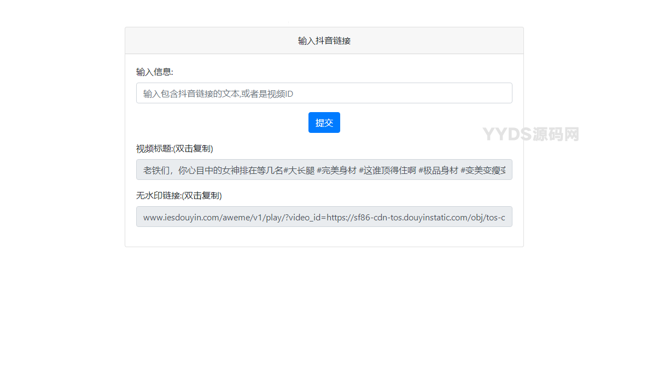Click the YYDS源码网 watermark text
647x391 pixels.
pyautogui.click(x=530, y=134)
